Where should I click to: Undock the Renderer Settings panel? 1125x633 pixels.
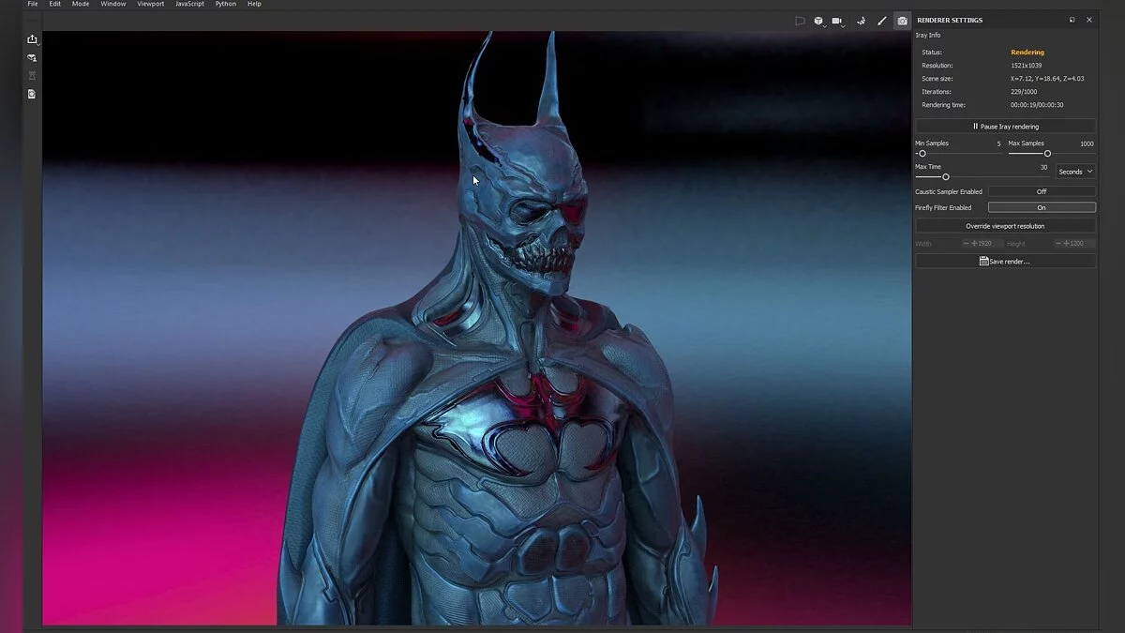point(1072,20)
